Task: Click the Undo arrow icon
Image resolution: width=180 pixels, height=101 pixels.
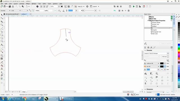Action: point(27,6)
